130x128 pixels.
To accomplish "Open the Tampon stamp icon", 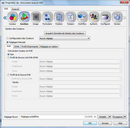I will pos(71,17).
